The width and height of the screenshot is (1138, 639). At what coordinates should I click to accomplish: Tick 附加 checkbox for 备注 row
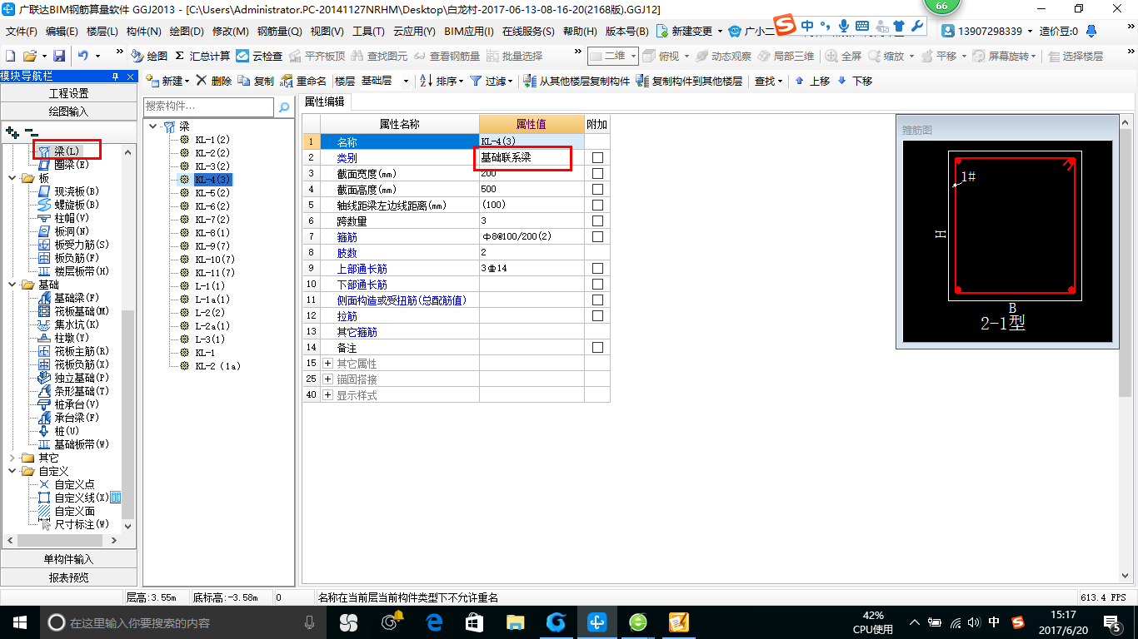coord(597,347)
